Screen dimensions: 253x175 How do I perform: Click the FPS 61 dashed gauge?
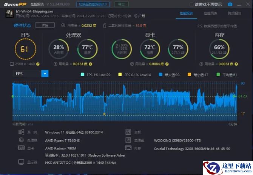pyautogui.click(x=25, y=49)
